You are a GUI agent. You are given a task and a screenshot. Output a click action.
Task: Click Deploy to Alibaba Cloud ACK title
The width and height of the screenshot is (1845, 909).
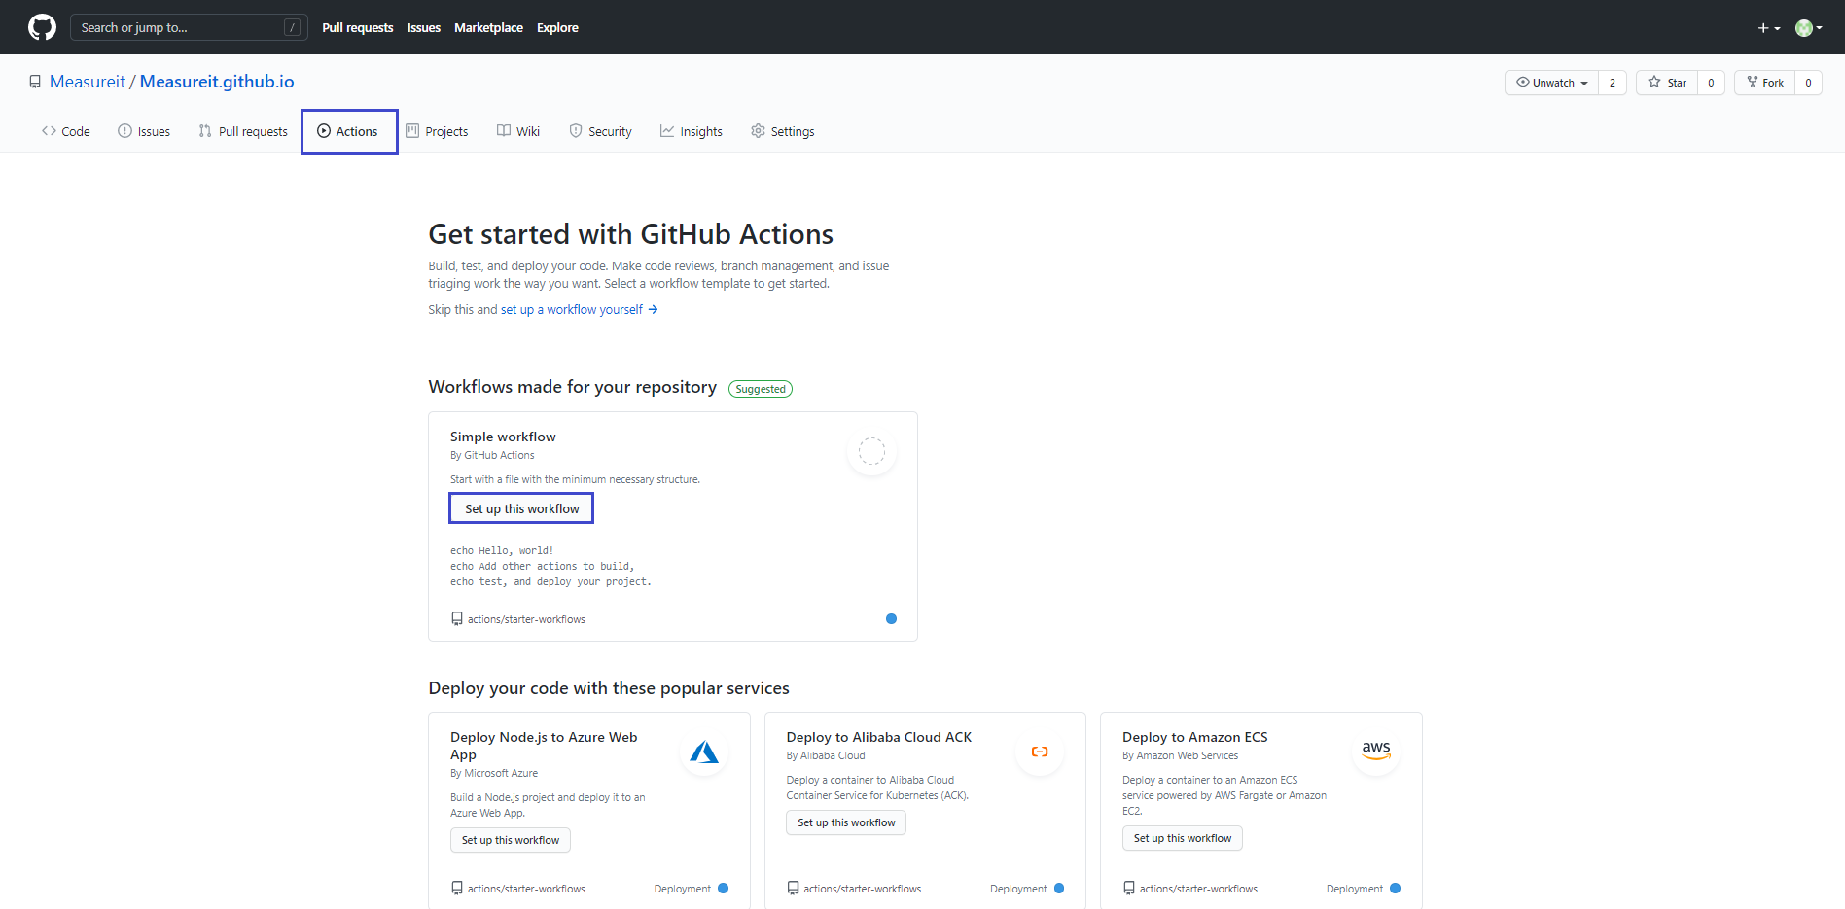[x=879, y=738]
